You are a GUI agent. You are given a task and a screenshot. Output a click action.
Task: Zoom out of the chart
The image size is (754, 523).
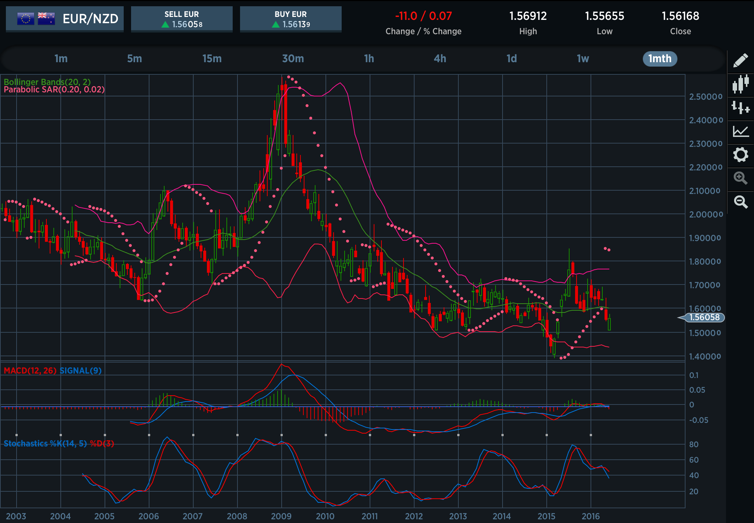[740, 202]
